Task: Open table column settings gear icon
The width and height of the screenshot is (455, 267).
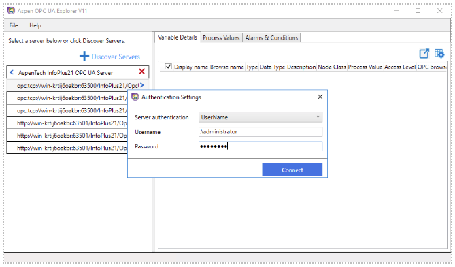Action: [439, 53]
